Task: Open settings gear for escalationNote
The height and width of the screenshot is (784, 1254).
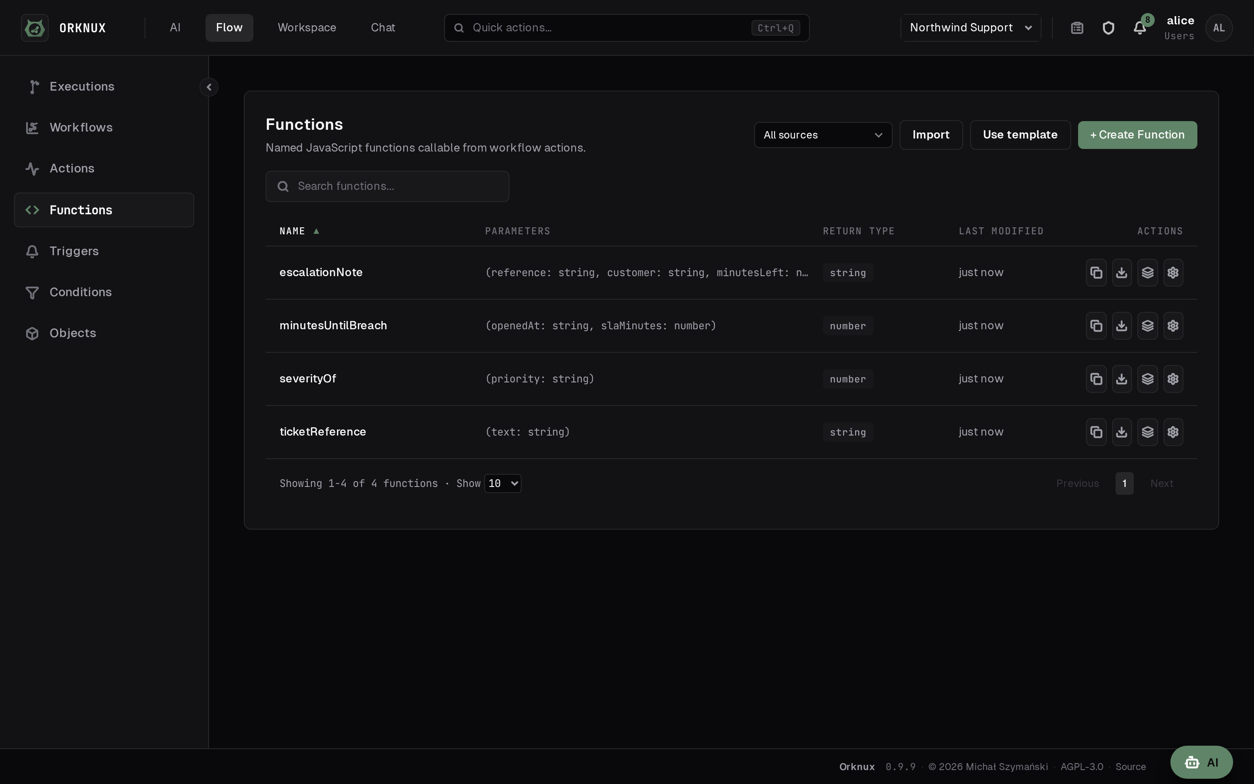Action: click(x=1173, y=273)
